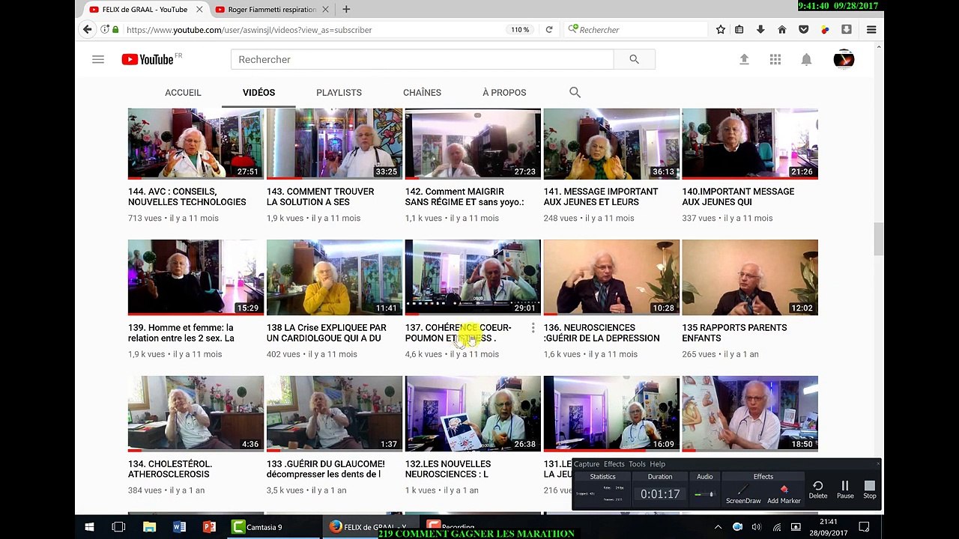Click the colored balls extension icon
Screen dimensions: 959x539
pyautogui.click(x=825, y=29)
